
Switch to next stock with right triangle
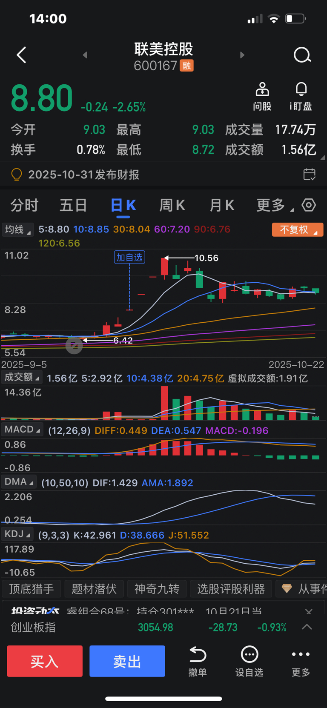(242, 55)
